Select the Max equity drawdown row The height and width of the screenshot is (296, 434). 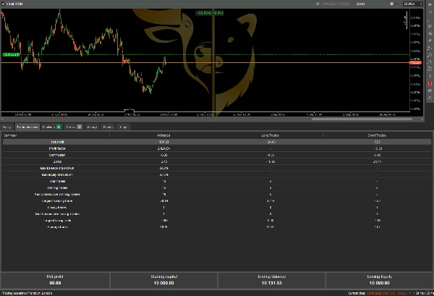(217, 174)
